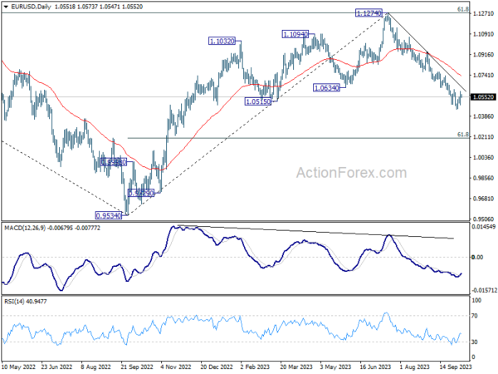Click the RSI scale value 70
The height and width of the screenshot is (374, 498).
pyautogui.click(x=475, y=316)
